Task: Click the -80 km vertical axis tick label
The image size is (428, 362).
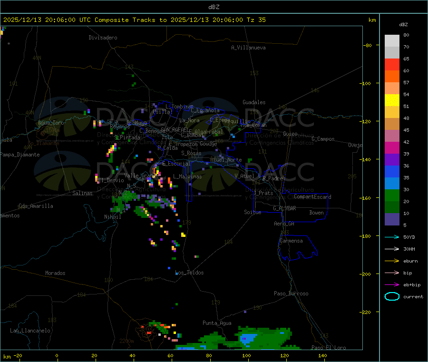Action: click(368, 45)
